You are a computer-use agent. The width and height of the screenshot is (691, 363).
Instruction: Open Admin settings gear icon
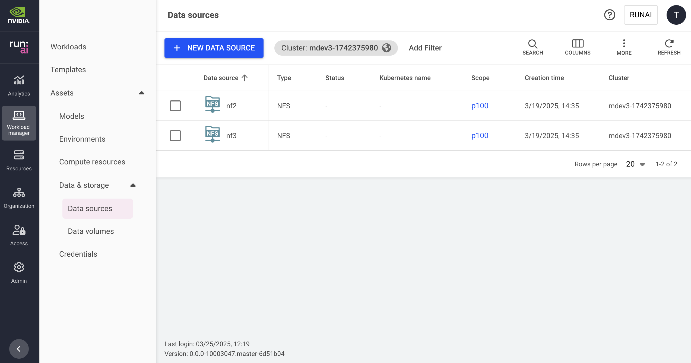(x=19, y=268)
